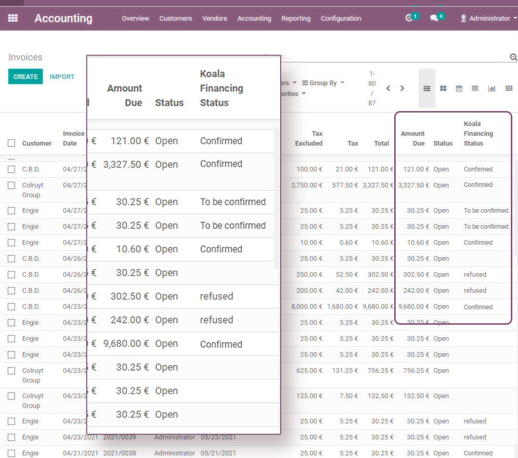
Task: Select the Engie invoice 2021/0039 checkbox
Action: click(11, 437)
